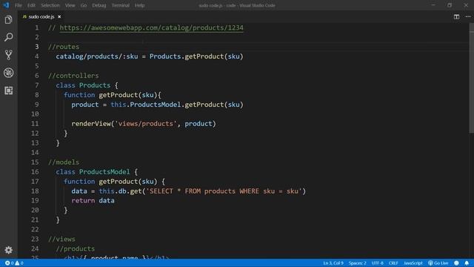Open notifications bell in status bar
The width and height of the screenshot is (474, 267).
tap(467, 263)
